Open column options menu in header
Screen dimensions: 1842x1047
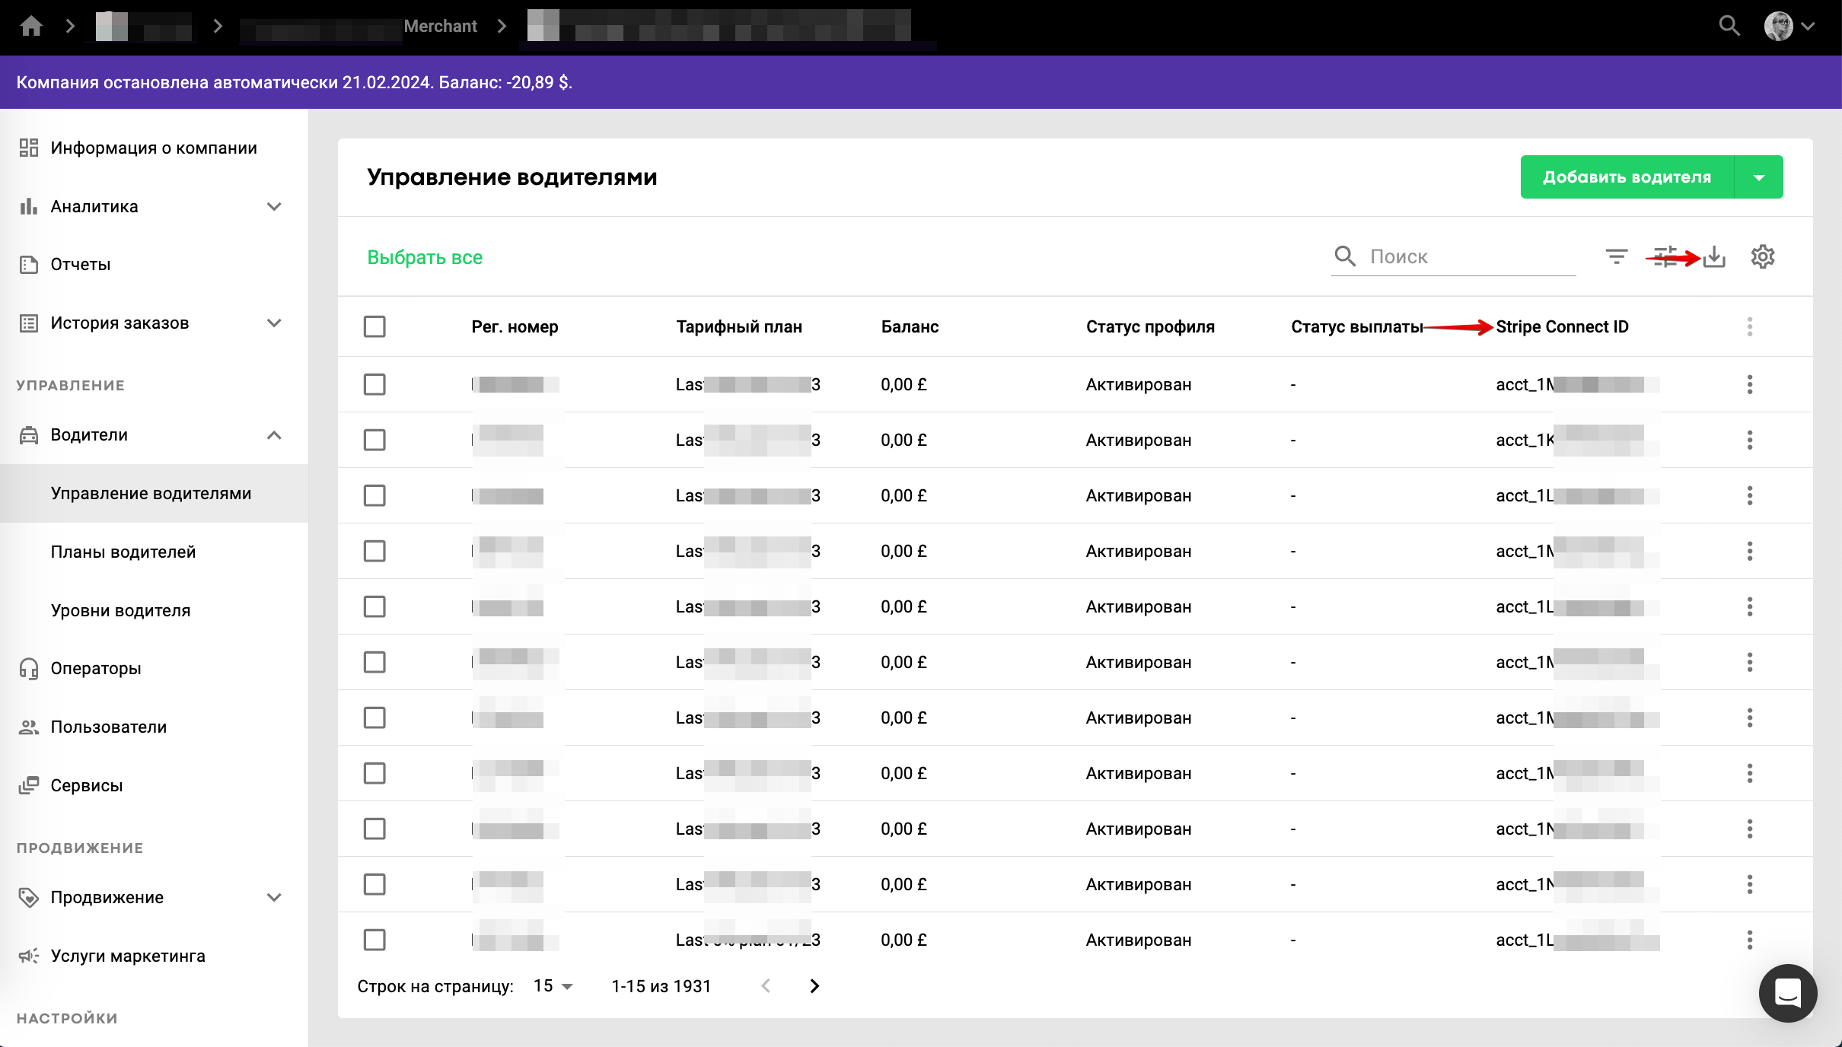point(1749,326)
